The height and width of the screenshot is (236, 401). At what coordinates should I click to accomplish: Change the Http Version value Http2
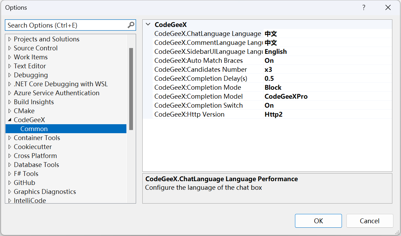tap(274, 114)
